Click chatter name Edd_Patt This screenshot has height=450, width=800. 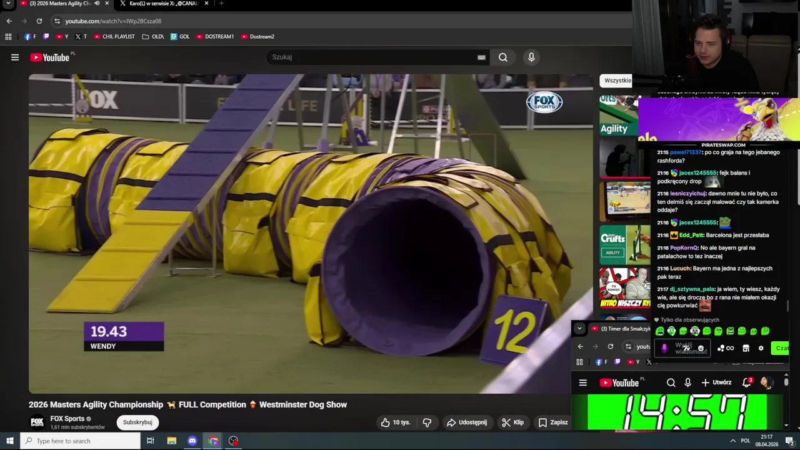691,235
